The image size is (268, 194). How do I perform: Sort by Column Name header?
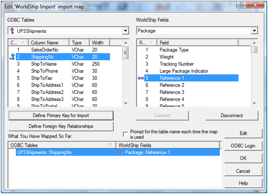49,43
